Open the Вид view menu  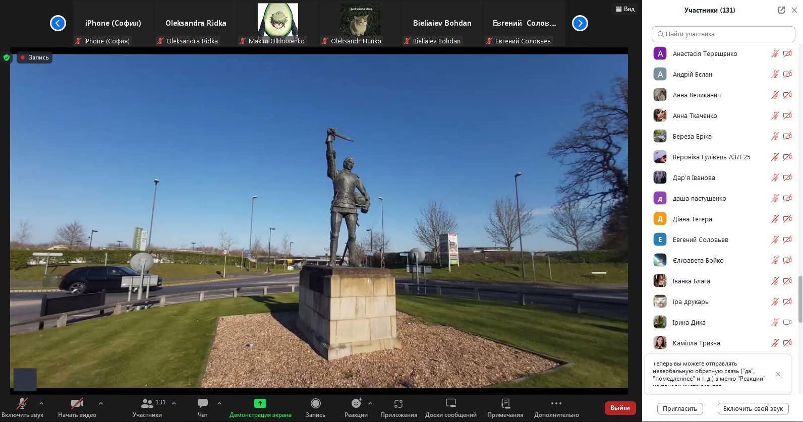coord(625,9)
